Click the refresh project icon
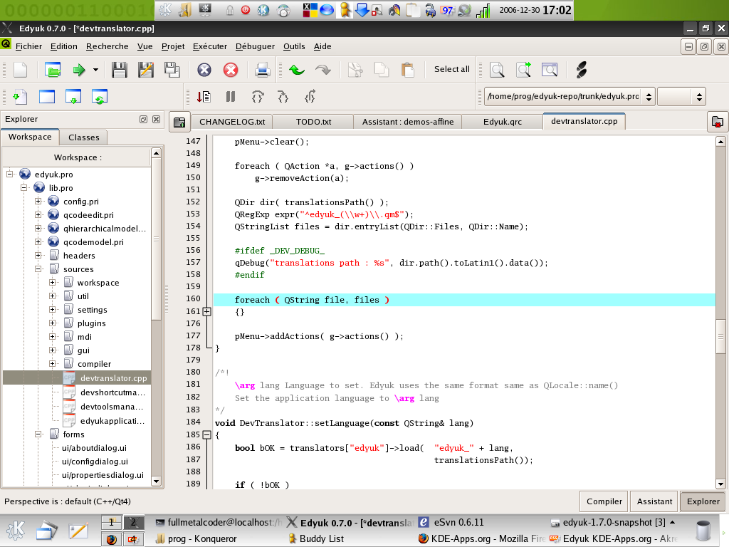Screen dimensions: 729x547 pos(100,97)
